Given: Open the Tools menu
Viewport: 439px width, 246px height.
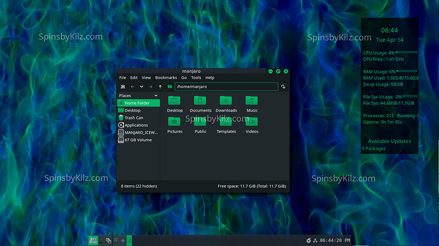Looking at the screenshot, I should pyautogui.click(x=196, y=77).
